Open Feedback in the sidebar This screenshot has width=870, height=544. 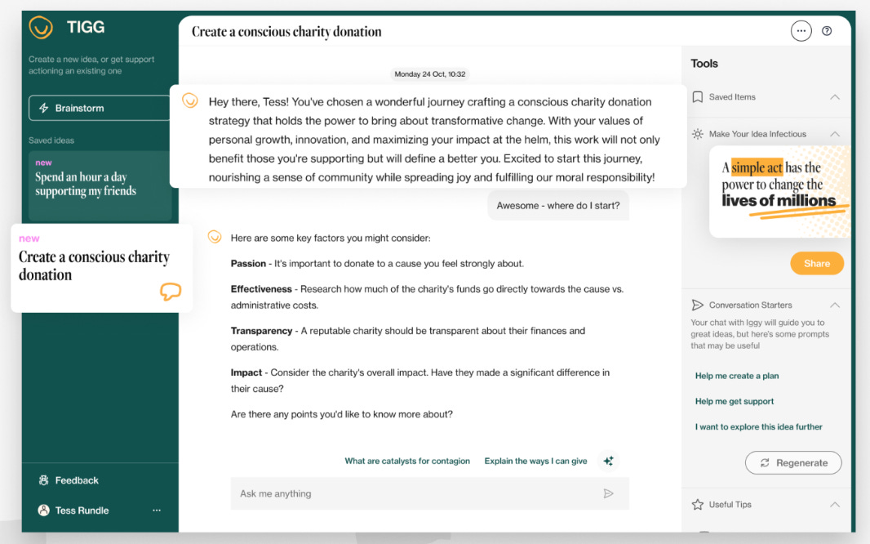point(69,480)
